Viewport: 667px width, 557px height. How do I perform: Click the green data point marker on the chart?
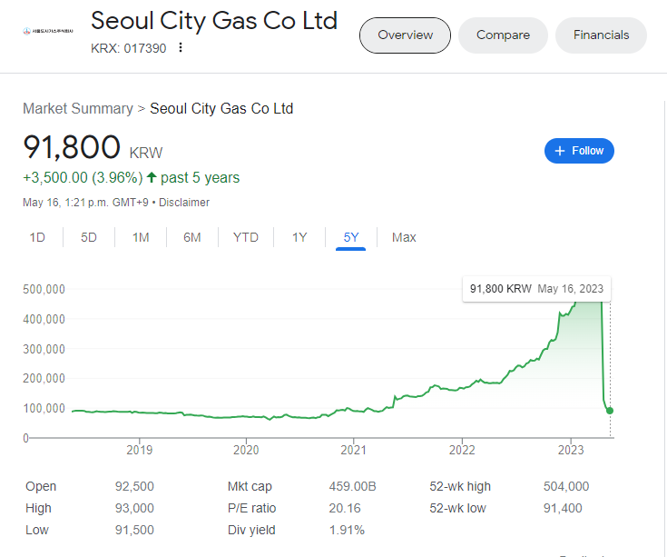[x=610, y=411]
